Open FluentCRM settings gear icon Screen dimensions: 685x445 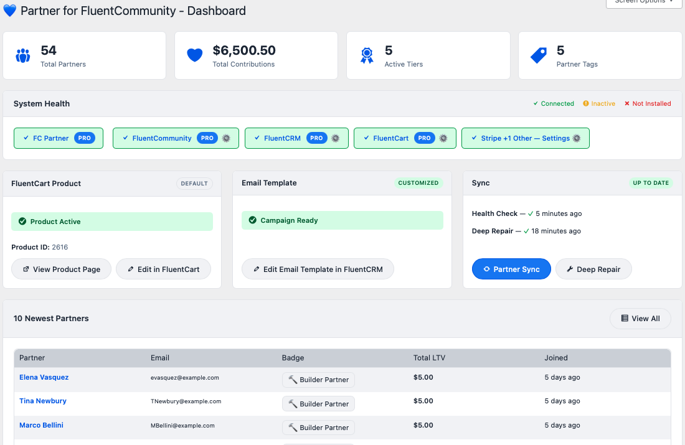(335, 138)
